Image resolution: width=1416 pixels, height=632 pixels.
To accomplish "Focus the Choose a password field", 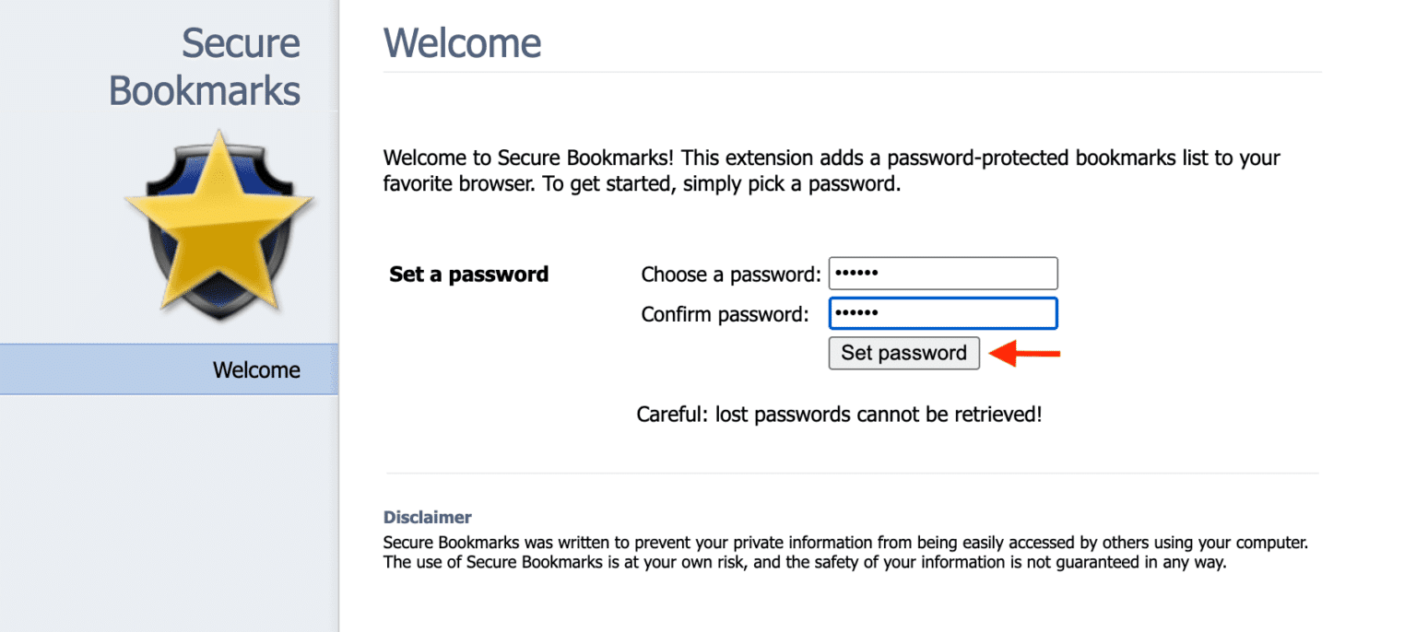I will (x=942, y=273).
